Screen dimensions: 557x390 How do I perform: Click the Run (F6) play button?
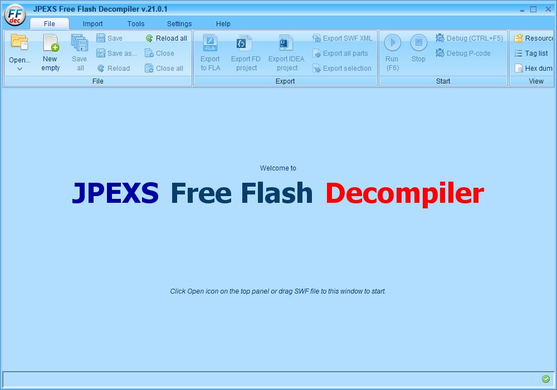(x=393, y=52)
